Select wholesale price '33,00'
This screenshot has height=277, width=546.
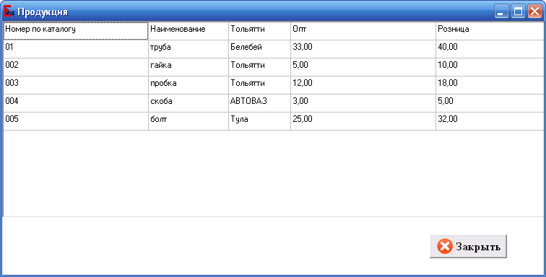click(363, 49)
